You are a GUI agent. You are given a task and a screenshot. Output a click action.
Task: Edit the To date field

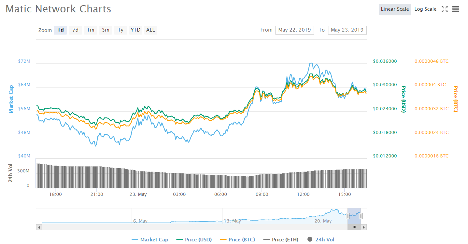pos(347,30)
